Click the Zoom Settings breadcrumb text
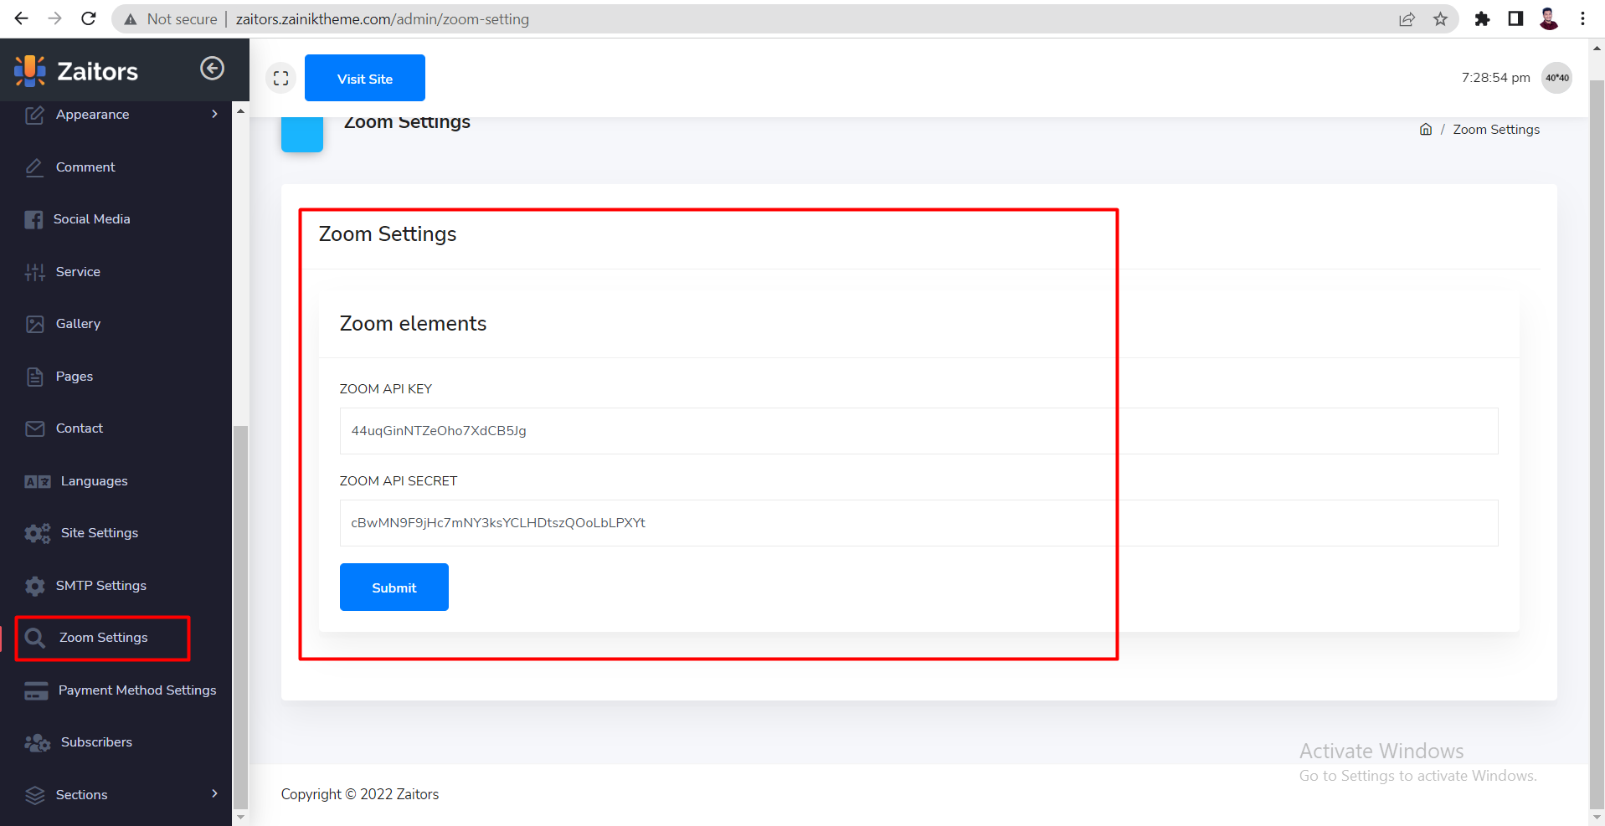 tap(1496, 130)
